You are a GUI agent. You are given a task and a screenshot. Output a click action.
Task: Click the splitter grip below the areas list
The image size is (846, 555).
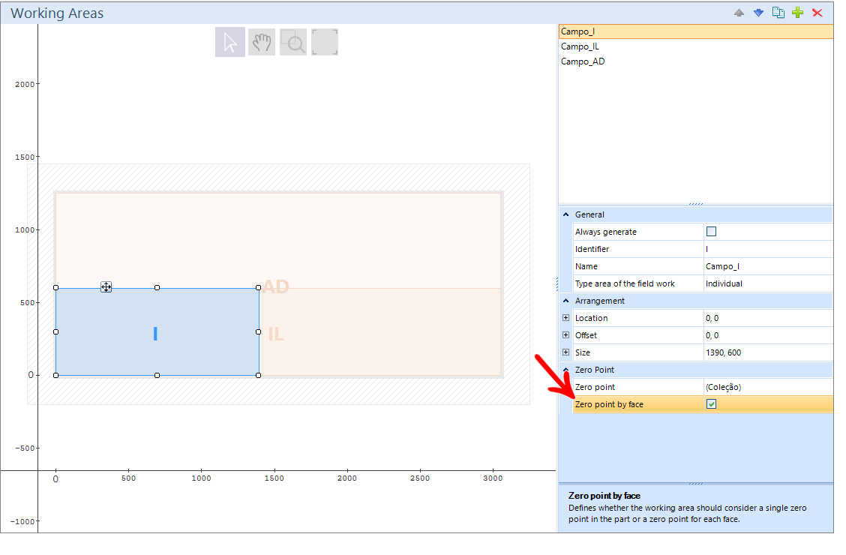tap(696, 204)
